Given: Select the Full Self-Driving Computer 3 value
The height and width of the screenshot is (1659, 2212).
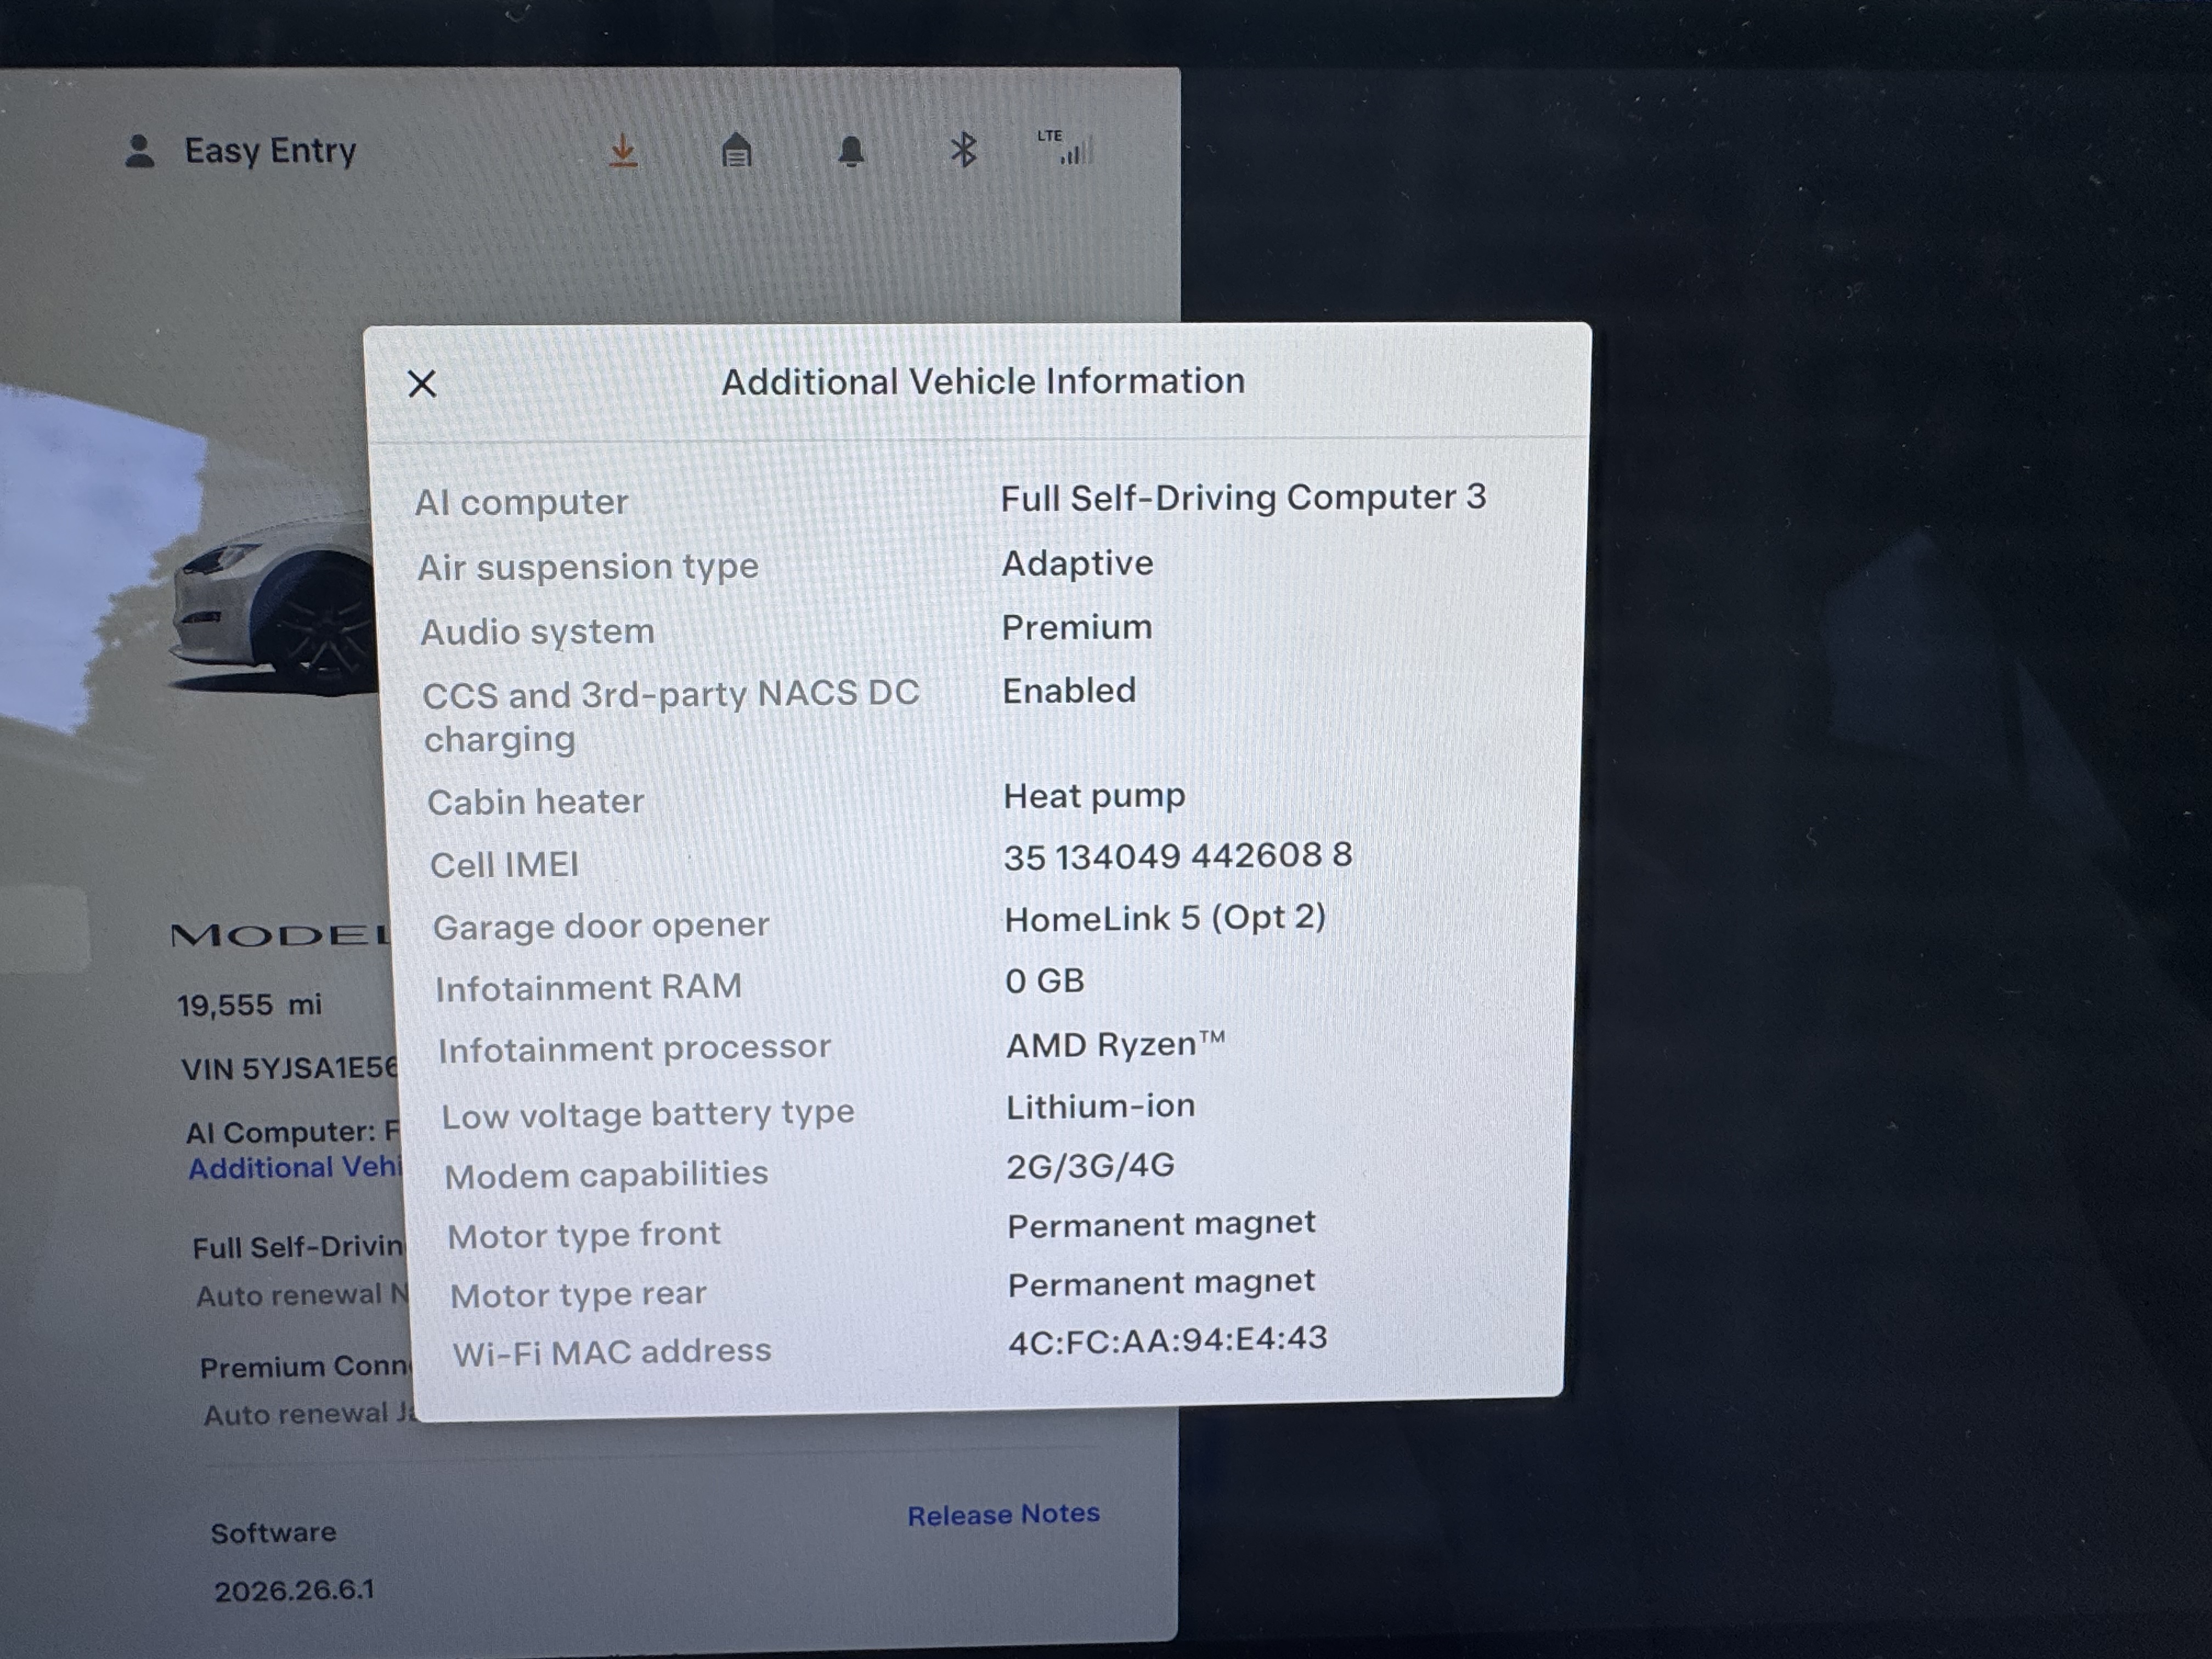Looking at the screenshot, I should (1243, 497).
